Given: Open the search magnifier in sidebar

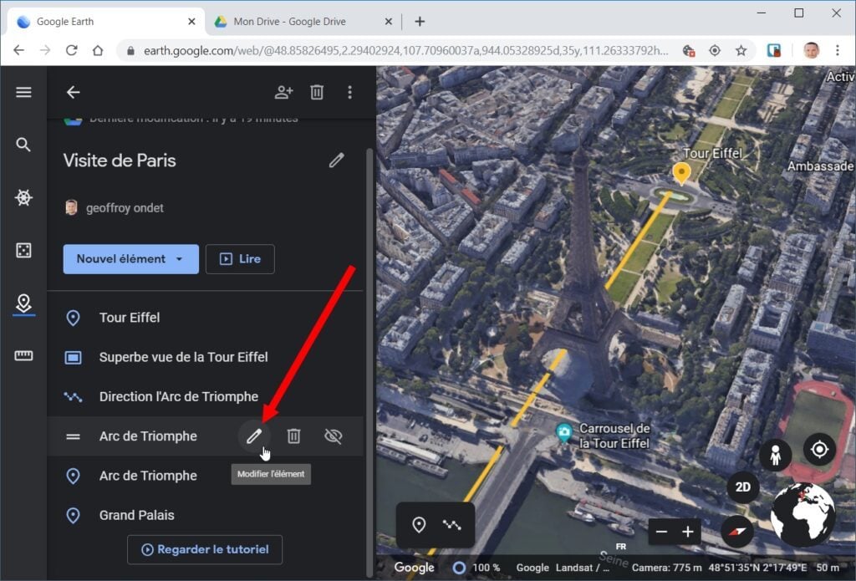Looking at the screenshot, I should click(23, 145).
